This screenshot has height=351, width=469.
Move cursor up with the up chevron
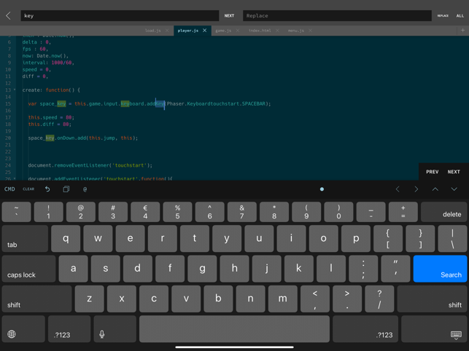pyautogui.click(x=435, y=189)
